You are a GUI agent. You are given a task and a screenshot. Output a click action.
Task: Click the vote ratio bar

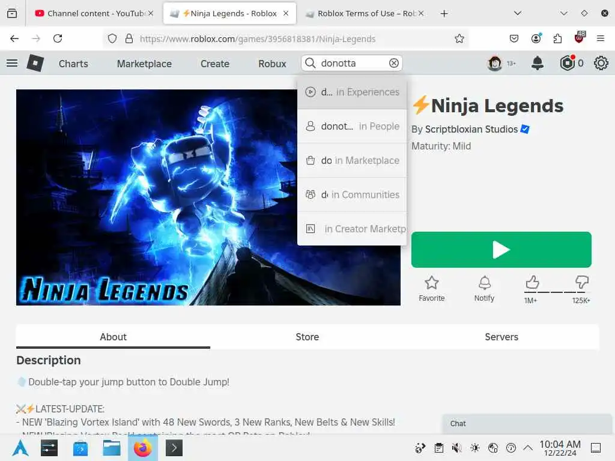pyautogui.click(x=557, y=292)
